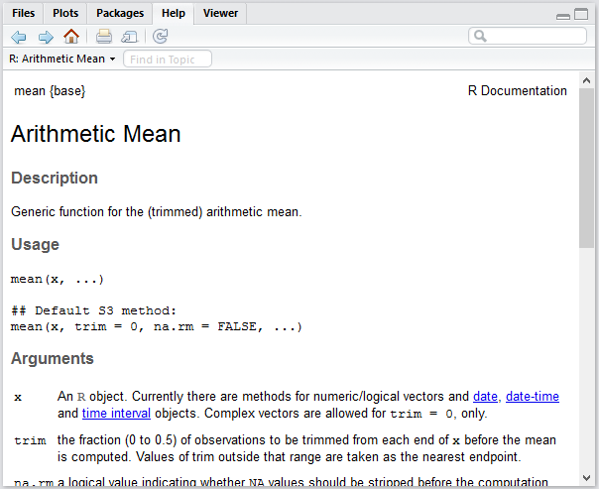Image resolution: width=599 pixels, height=489 pixels.
Task: Show help topic in new window
Action: click(x=130, y=37)
